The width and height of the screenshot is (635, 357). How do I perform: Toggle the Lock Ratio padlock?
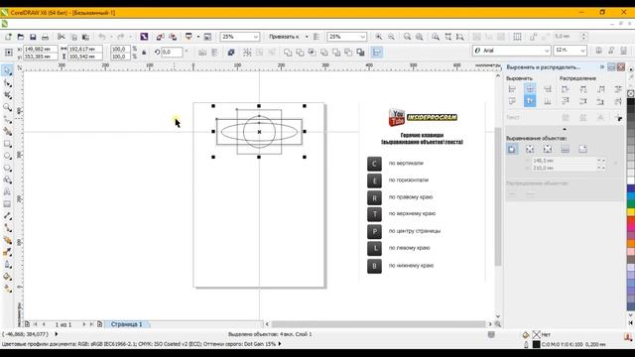[x=144, y=53]
